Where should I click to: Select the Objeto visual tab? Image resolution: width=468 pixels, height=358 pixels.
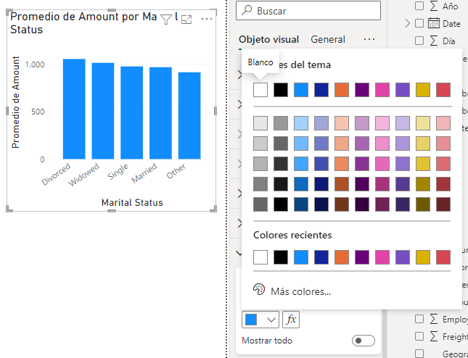click(x=268, y=40)
